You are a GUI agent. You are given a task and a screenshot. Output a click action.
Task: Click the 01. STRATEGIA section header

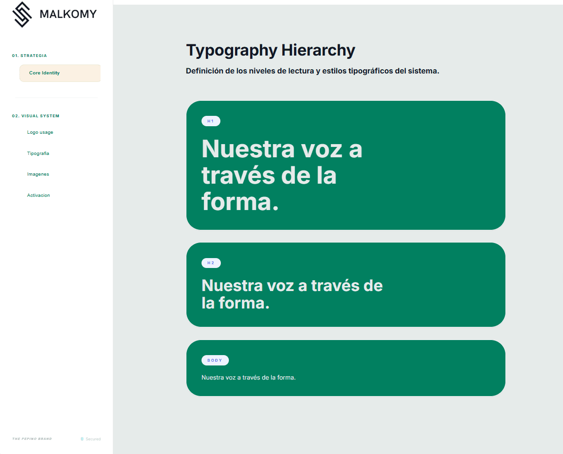click(29, 56)
